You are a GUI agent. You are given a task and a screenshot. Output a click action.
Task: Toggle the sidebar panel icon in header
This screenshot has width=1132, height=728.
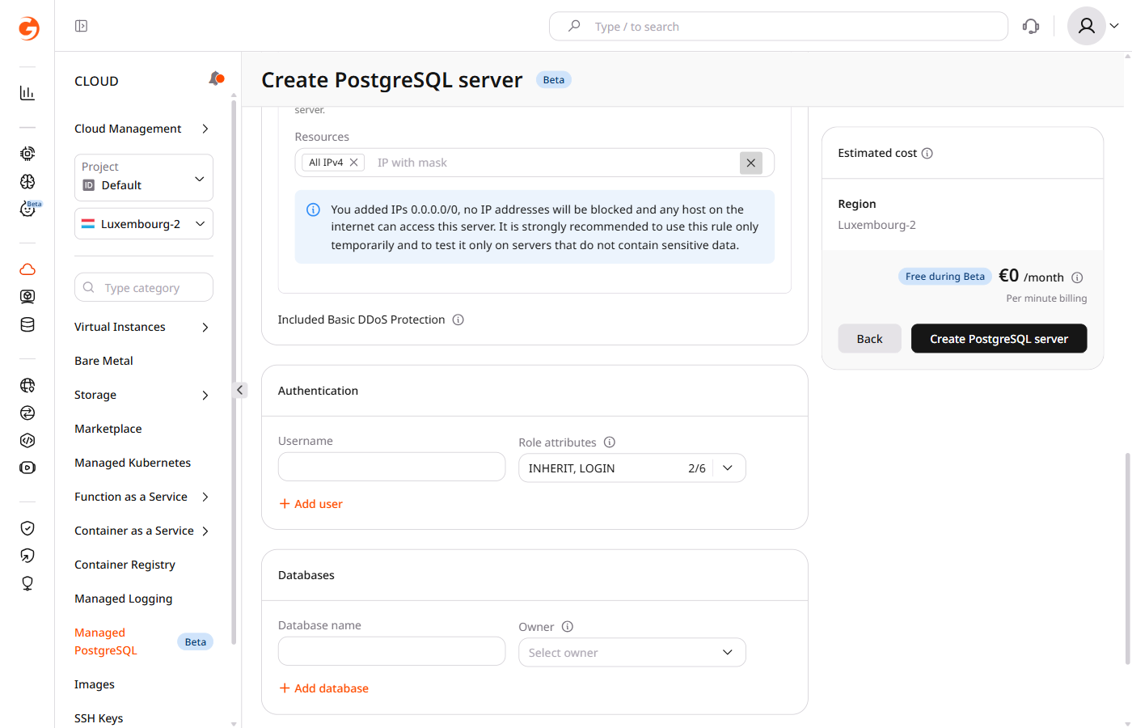click(81, 26)
